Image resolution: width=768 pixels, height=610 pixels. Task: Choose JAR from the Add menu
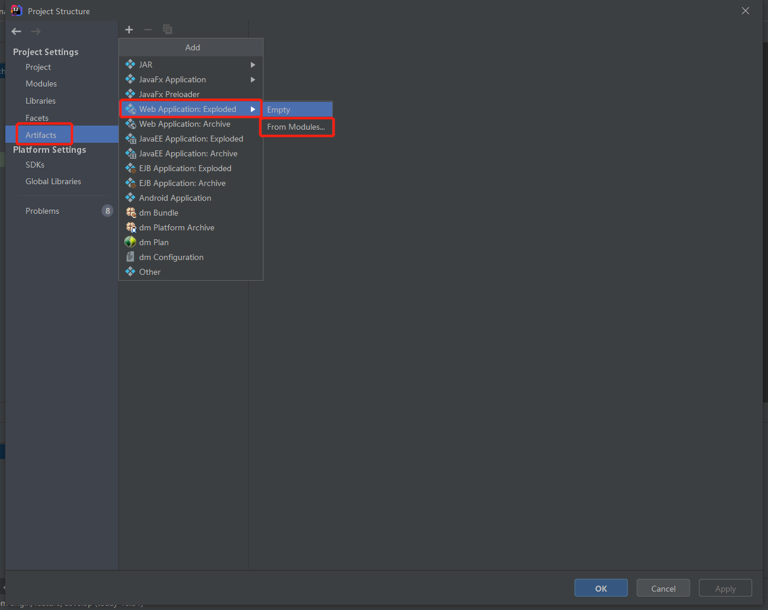pos(191,65)
